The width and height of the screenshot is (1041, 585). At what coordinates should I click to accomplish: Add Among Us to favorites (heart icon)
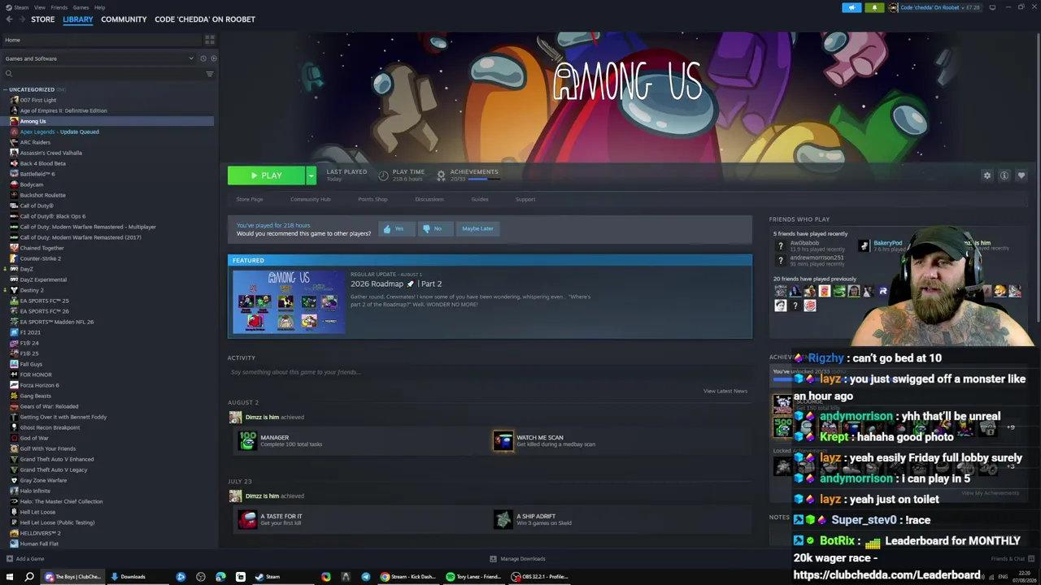click(1021, 175)
